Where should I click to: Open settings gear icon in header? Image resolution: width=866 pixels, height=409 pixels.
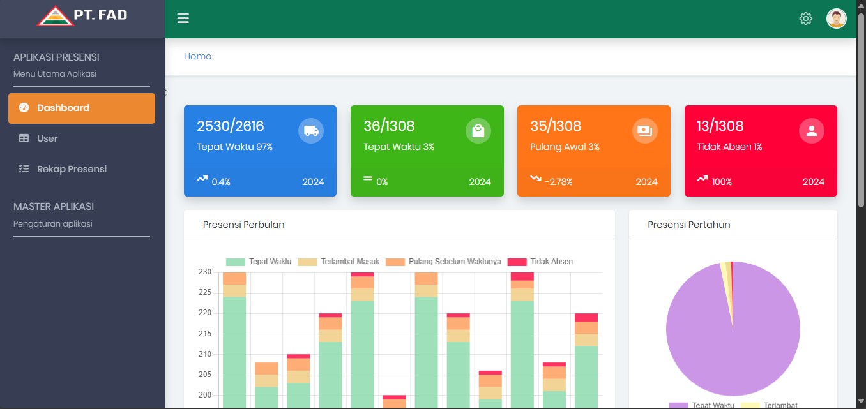click(805, 19)
